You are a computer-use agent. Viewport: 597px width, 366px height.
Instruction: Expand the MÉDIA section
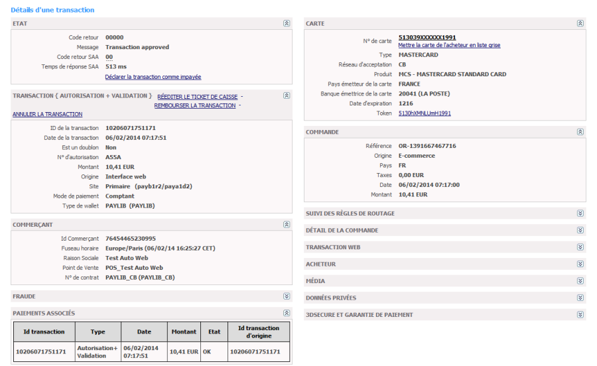pyautogui.click(x=580, y=280)
